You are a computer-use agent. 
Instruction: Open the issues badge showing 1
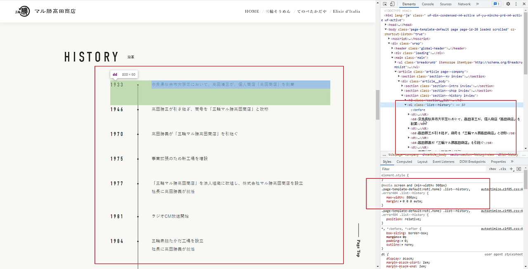coord(497,4)
